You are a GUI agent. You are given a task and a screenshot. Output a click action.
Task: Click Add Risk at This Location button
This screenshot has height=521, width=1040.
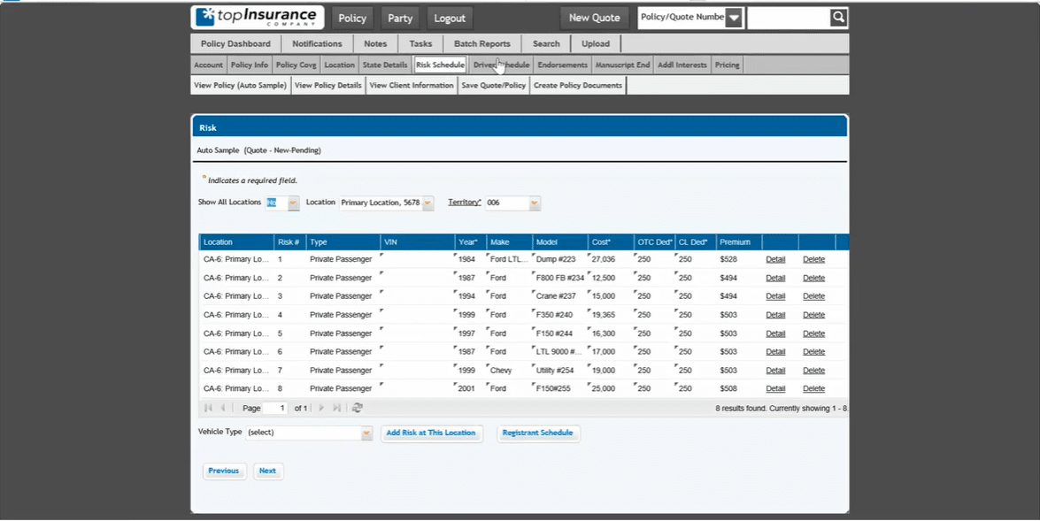click(x=431, y=433)
